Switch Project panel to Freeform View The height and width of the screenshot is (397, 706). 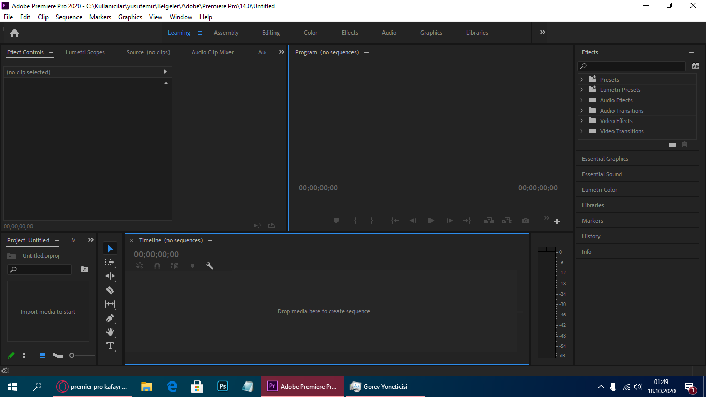[58, 355]
